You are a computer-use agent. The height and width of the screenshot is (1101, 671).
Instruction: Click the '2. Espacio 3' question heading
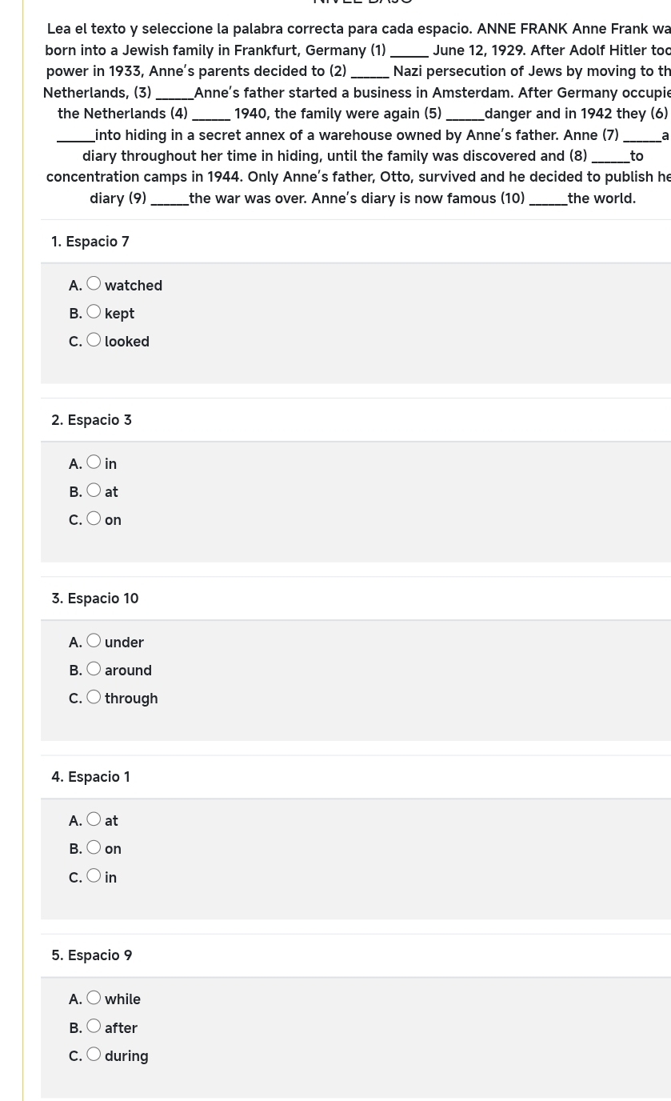point(91,420)
